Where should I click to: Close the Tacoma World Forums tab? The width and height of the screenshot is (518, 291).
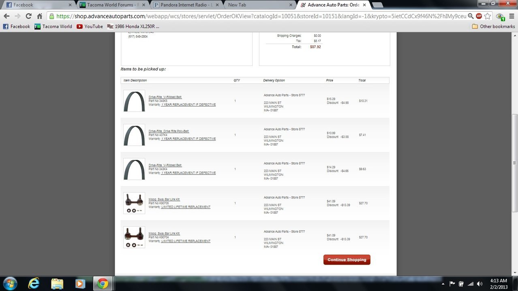[143, 5]
